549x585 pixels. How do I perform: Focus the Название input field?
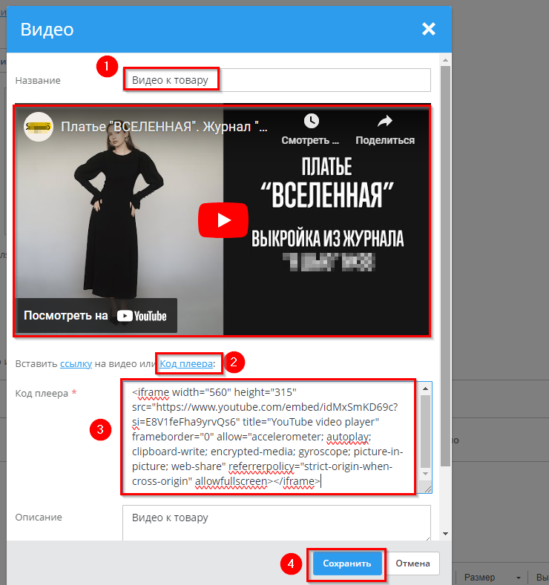(x=277, y=79)
